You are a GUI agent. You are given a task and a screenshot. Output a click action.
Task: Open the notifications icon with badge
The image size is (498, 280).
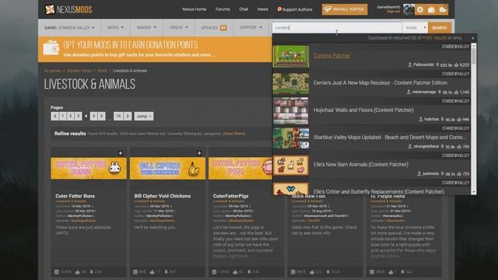443,9
